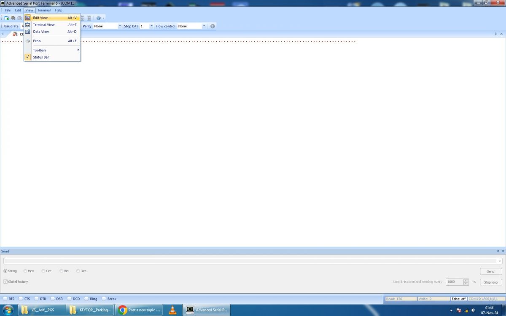This screenshot has height=316, width=506.
Task: Click the new session toolbar icon
Action: click(x=7, y=18)
